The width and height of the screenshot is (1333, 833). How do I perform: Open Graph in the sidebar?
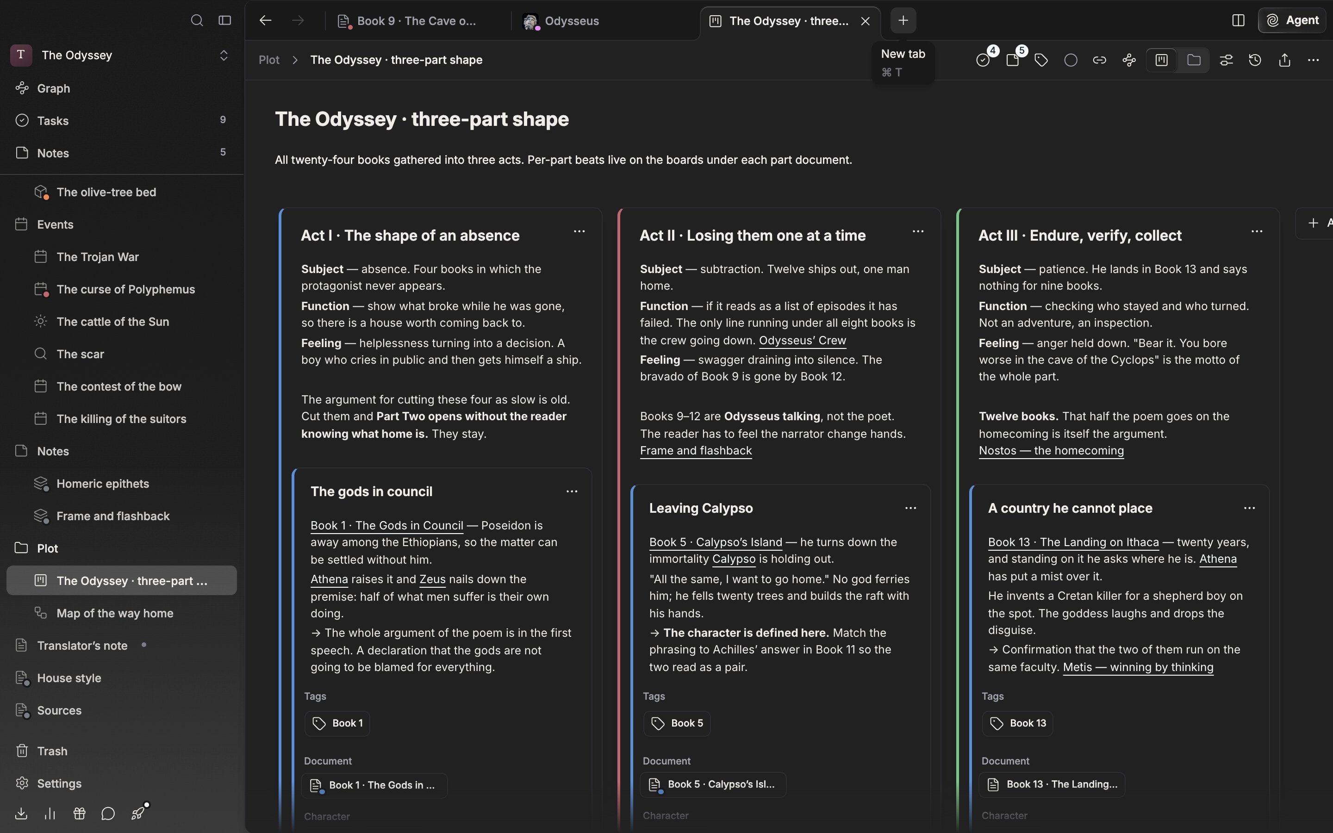[122, 88]
